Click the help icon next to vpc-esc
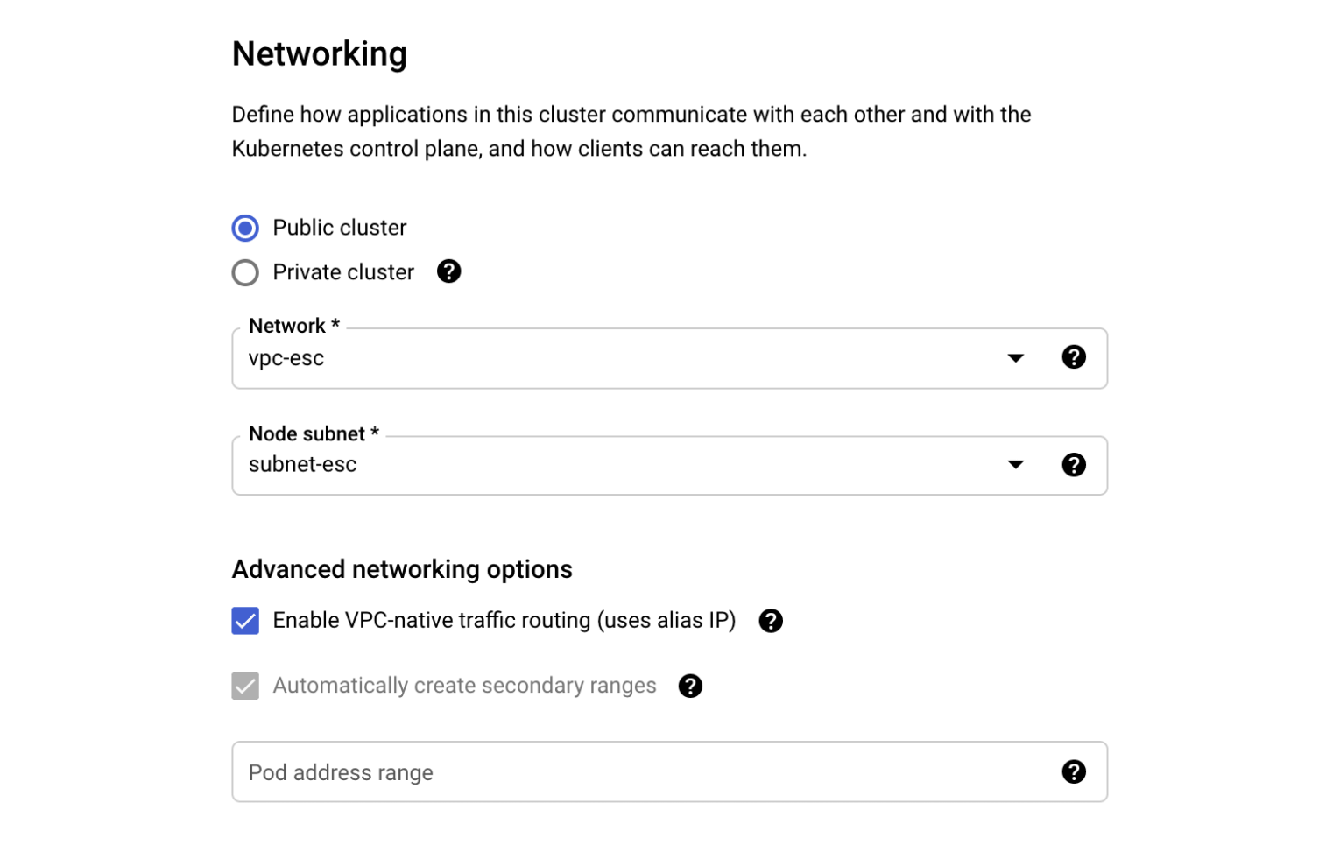The height and width of the screenshot is (845, 1340). coord(1074,357)
